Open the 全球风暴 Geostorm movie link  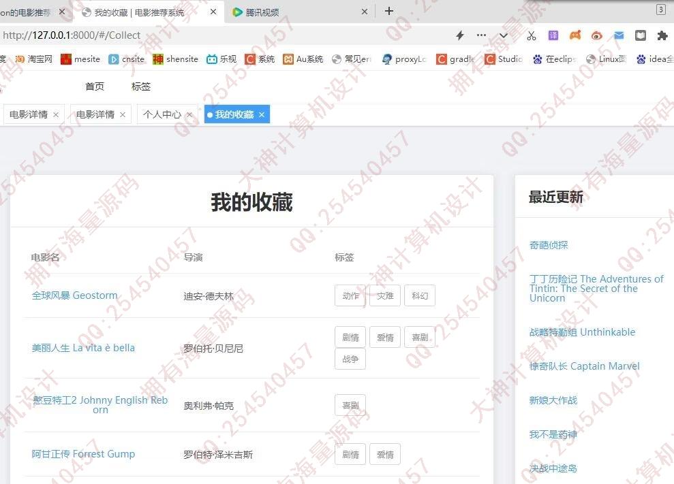pyautogui.click(x=74, y=295)
